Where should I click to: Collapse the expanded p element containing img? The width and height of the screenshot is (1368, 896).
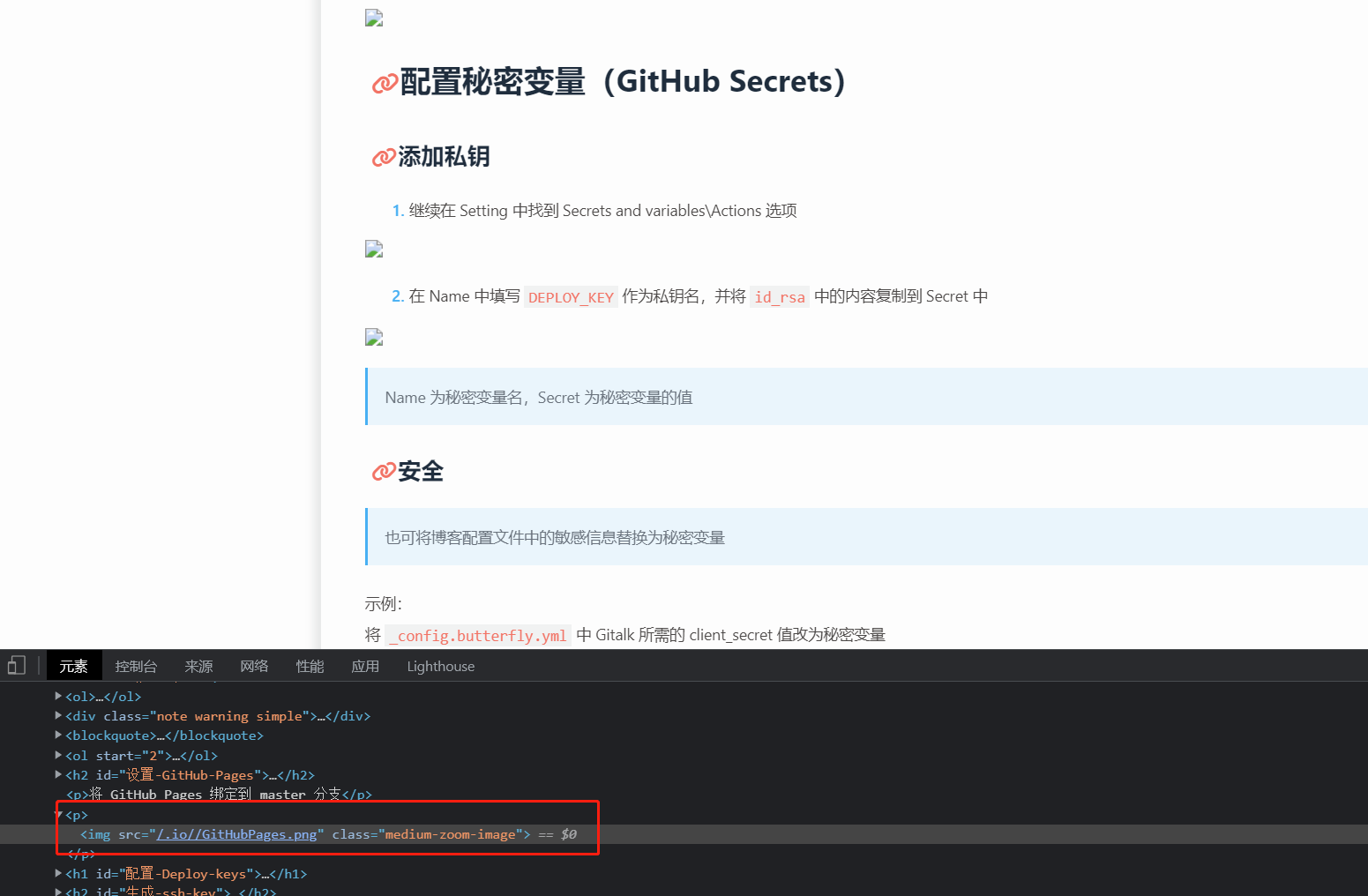(58, 815)
